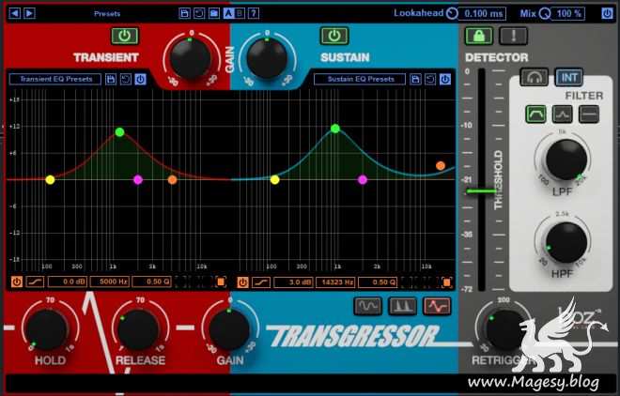
Task: Open Transient EQ Presets dropdown
Action: click(55, 79)
